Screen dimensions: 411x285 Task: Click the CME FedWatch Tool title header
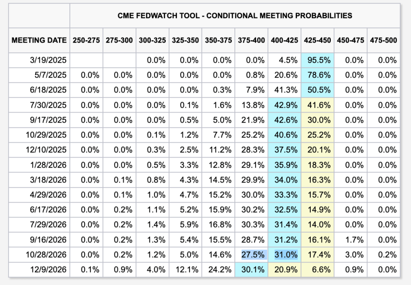click(x=235, y=16)
